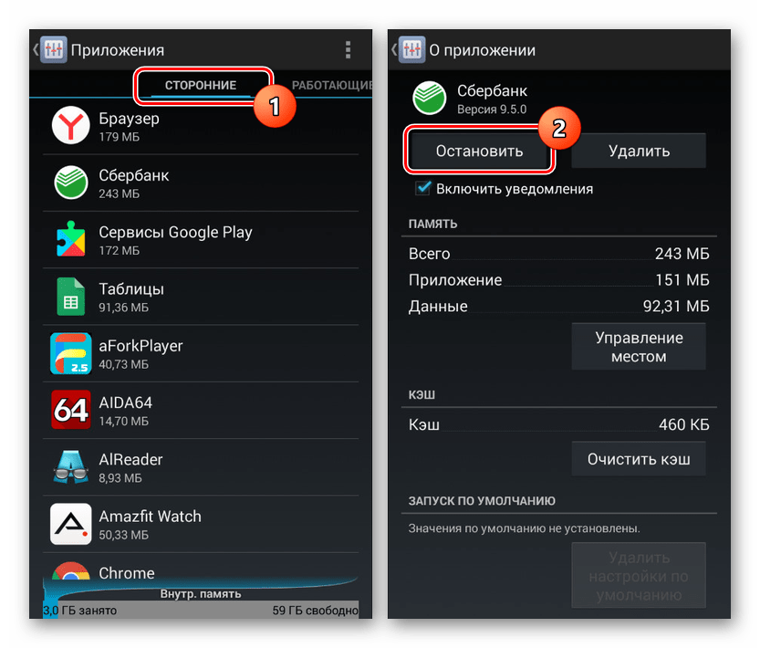Switch to the Сторонние tab
760x648 pixels.
tap(201, 86)
